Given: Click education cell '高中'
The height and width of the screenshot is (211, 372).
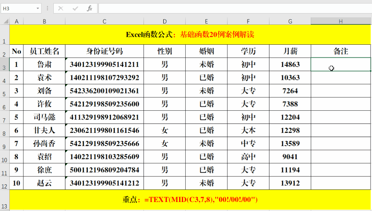Looking at the screenshot, I should point(248,157).
